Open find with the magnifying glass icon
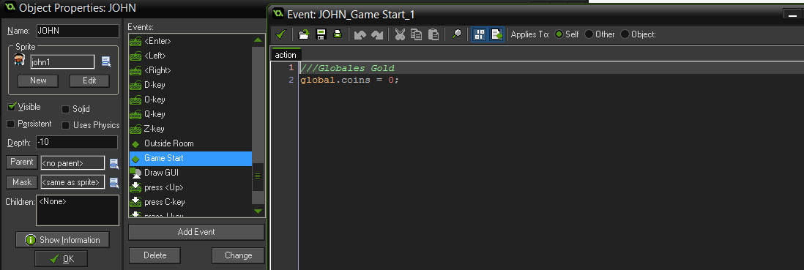The height and width of the screenshot is (270, 804). click(x=456, y=34)
